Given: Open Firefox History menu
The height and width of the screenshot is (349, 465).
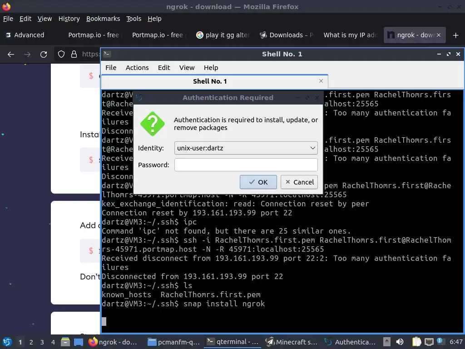Looking at the screenshot, I should pos(69,19).
